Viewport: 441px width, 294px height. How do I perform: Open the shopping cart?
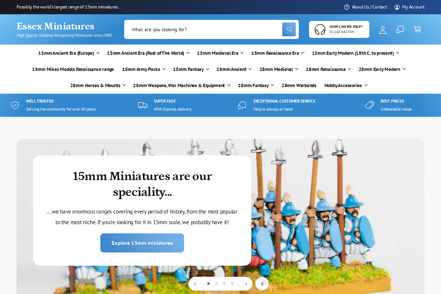pyautogui.click(x=417, y=29)
